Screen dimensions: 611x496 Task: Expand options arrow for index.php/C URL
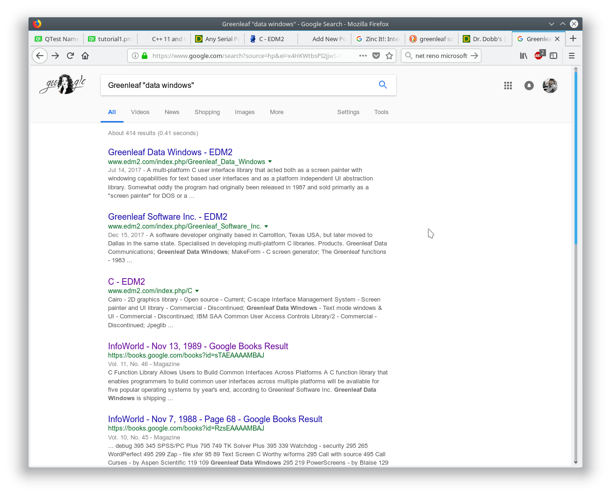point(197,291)
